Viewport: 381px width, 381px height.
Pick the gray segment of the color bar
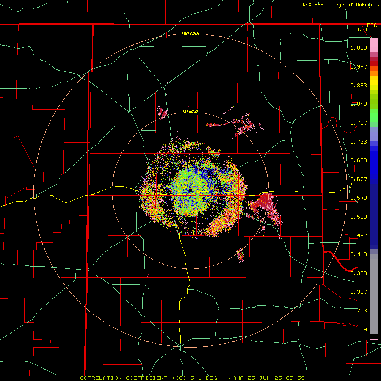[x=374, y=294]
